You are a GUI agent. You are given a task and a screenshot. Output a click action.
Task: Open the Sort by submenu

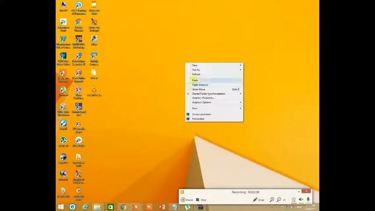[x=214, y=70]
